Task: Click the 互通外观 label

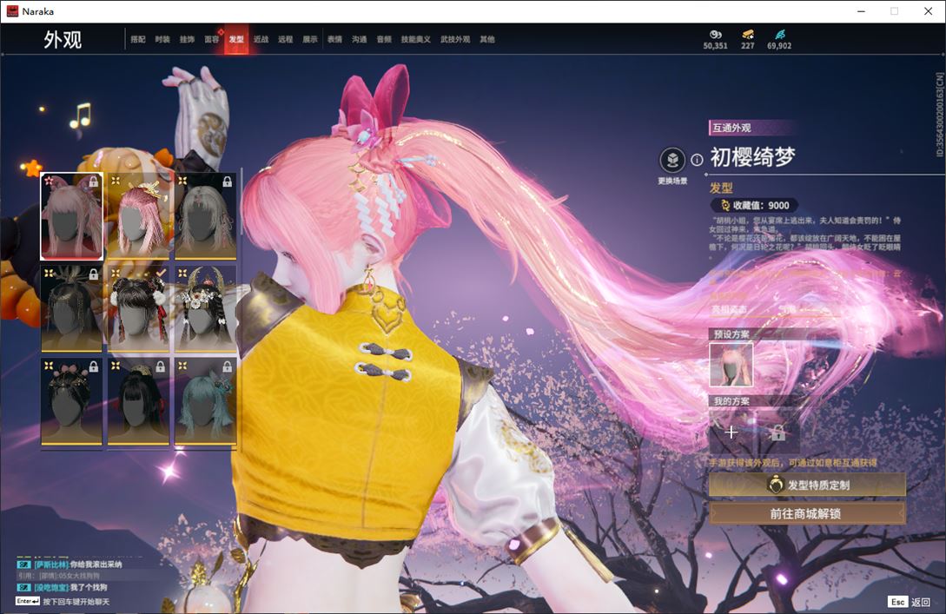Action: click(731, 128)
